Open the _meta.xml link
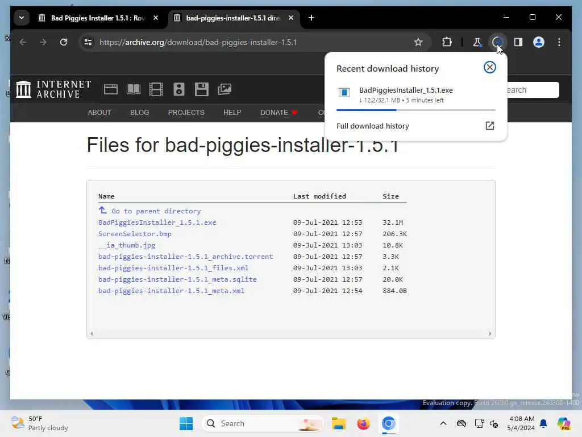The image size is (582, 437). [171, 291]
